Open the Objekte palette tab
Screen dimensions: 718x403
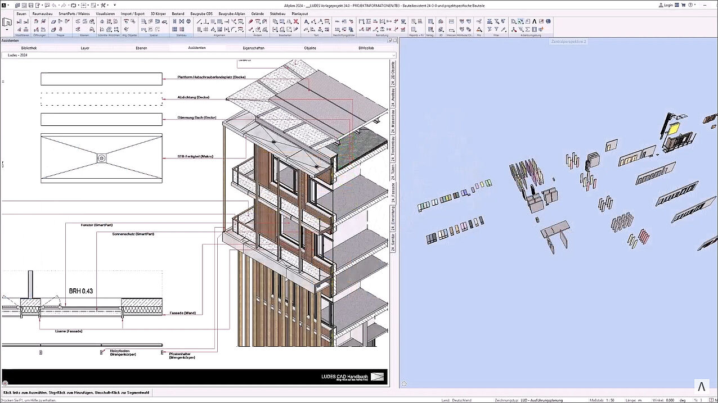(310, 48)
